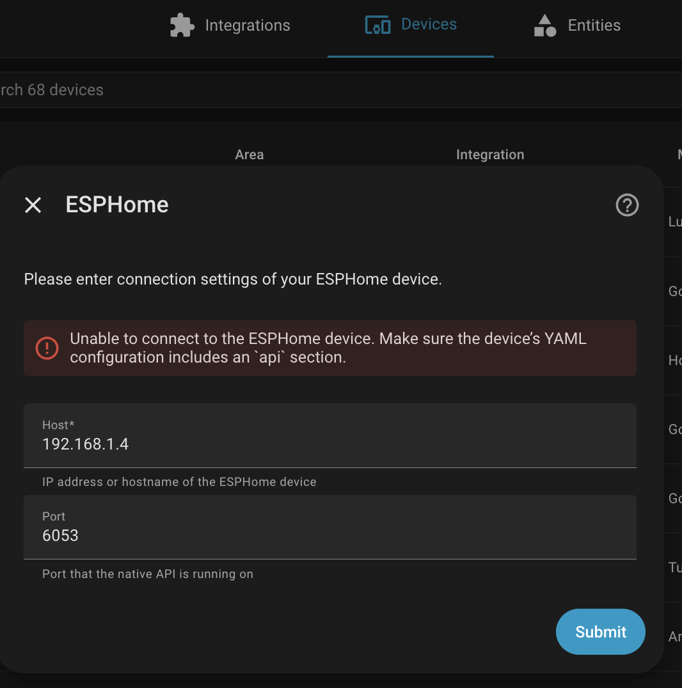Screen dimensions: 682x688
Task: Sort by the Integration column header
Action: click(489, 155)
